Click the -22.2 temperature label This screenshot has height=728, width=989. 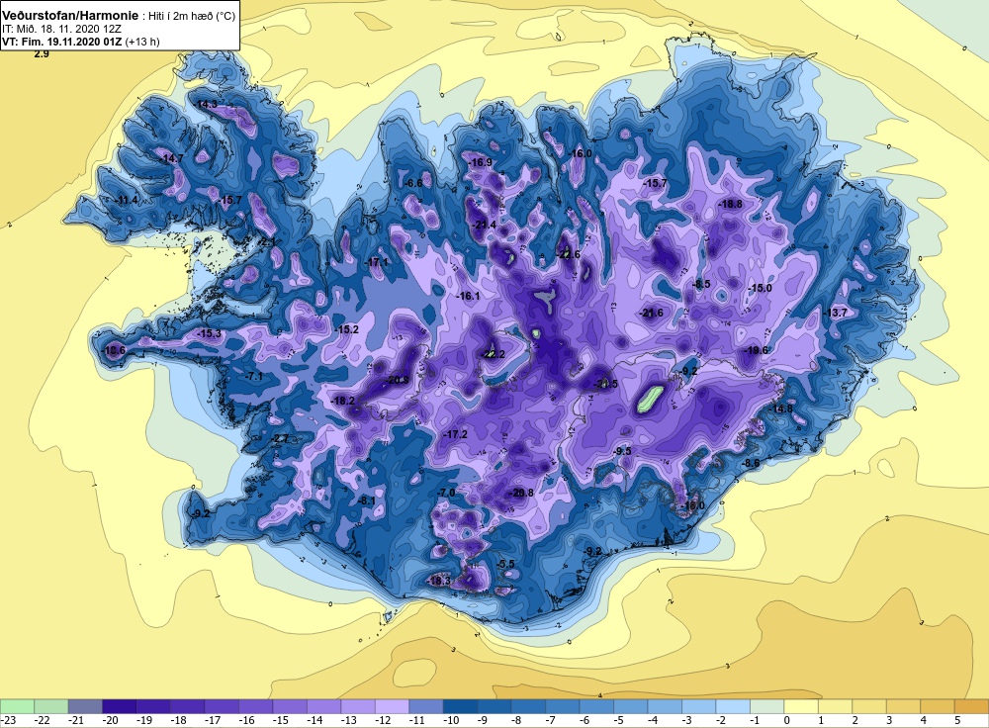(x=494, y=354)
